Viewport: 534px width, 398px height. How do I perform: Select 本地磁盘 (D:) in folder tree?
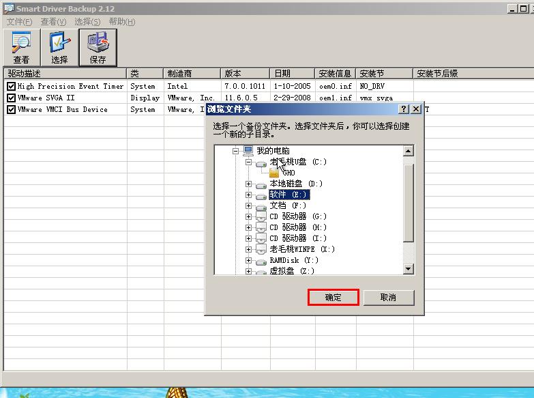pos(296,184)
